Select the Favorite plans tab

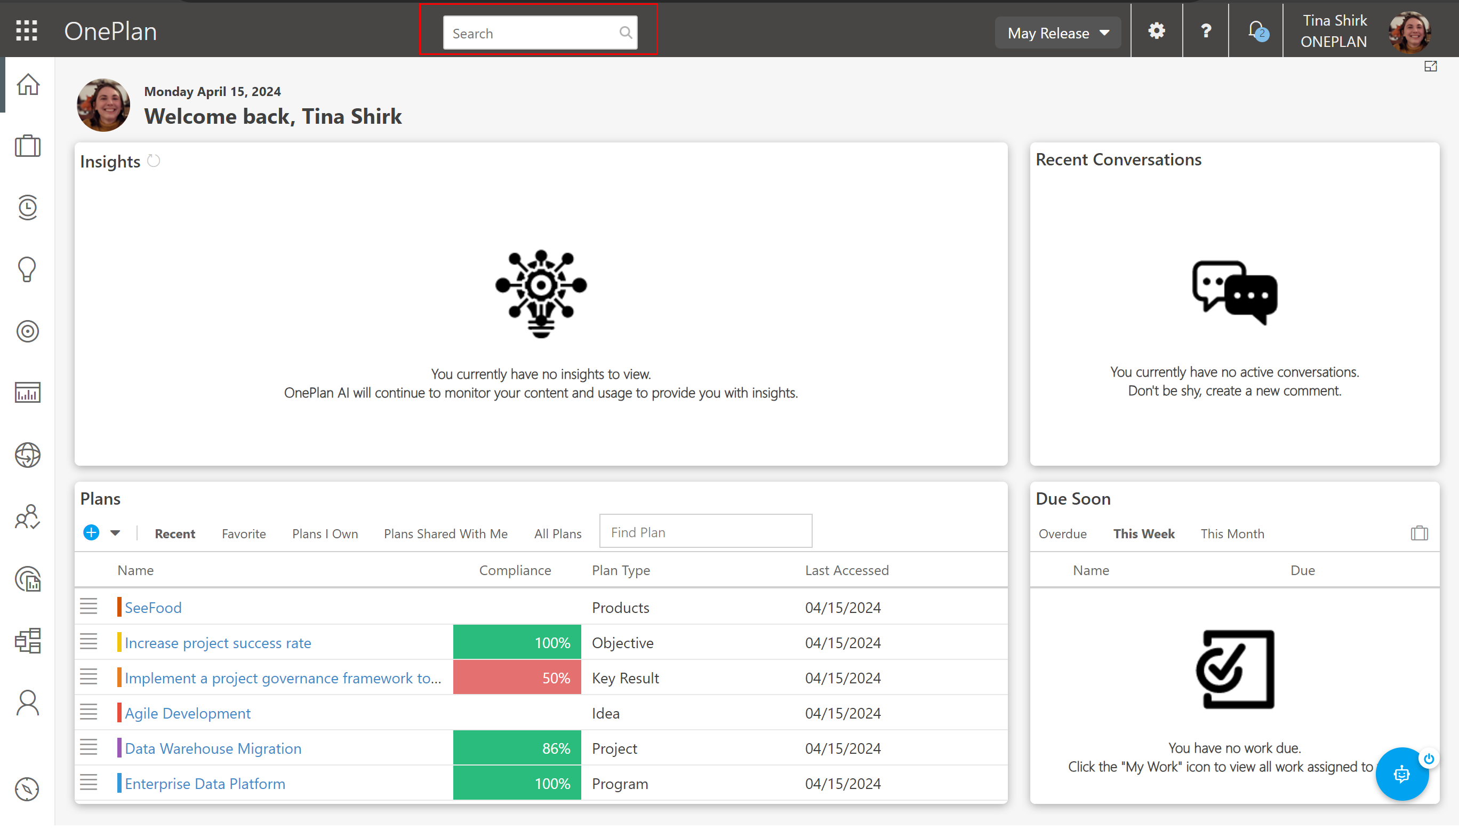244,535
